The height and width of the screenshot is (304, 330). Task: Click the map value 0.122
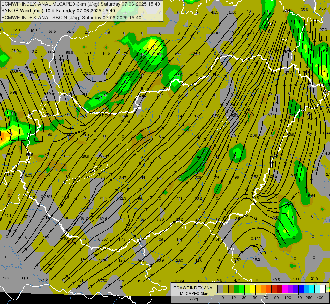pyautogui.click(x=256, y=239)
